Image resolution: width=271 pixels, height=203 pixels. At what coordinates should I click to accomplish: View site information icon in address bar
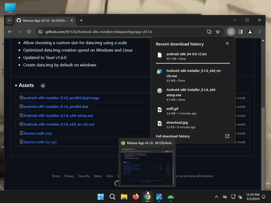point(40,32)
